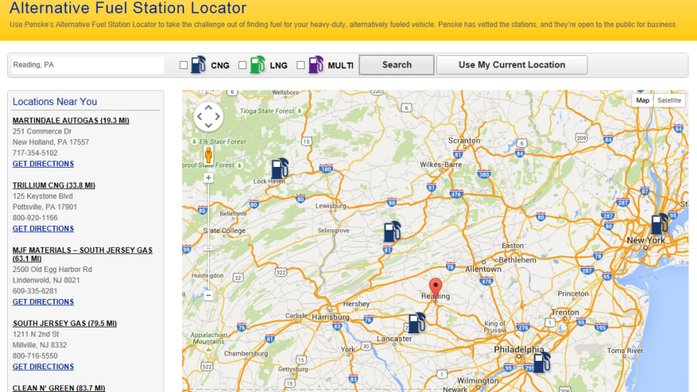Open the fuel station marker in Philadelphia
Screen dimensions: 697x392
541,362
